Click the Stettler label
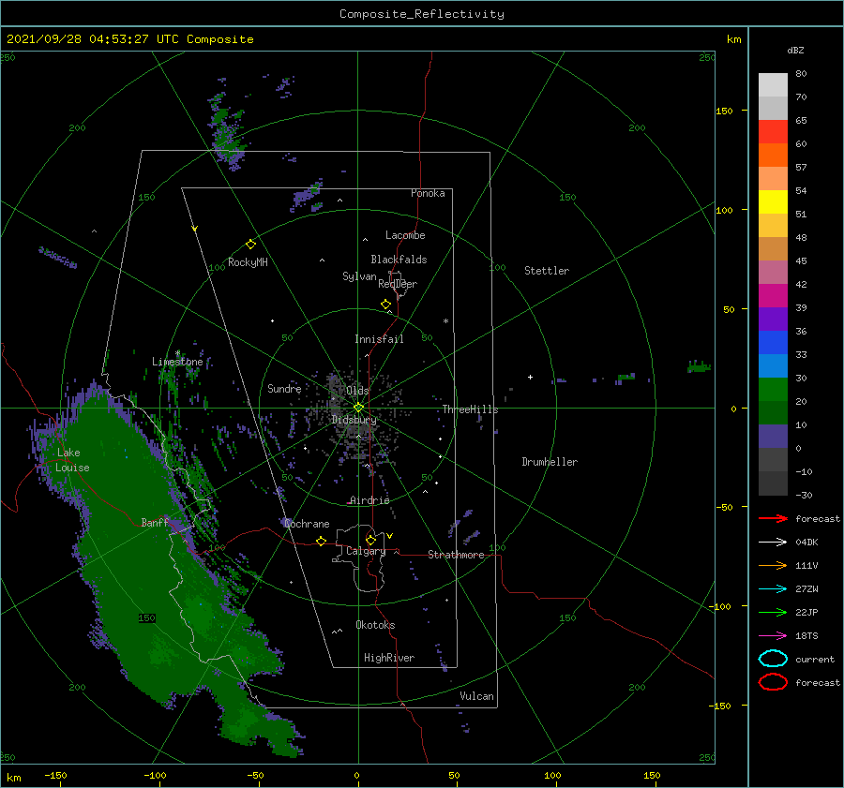 click(547, 271)
